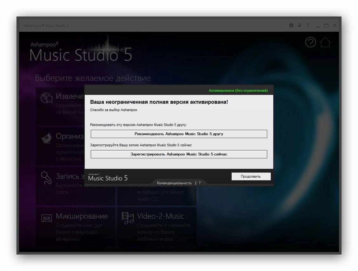358x271 pixels.
Task: Select the Организовать disc icon
Action: tap(47, 138)
